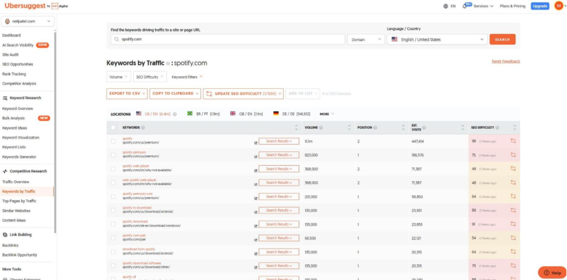Refresh SEO difficulty for spotify premium cost row
This screenshot has height=280, width=567.
coord(513,197)
